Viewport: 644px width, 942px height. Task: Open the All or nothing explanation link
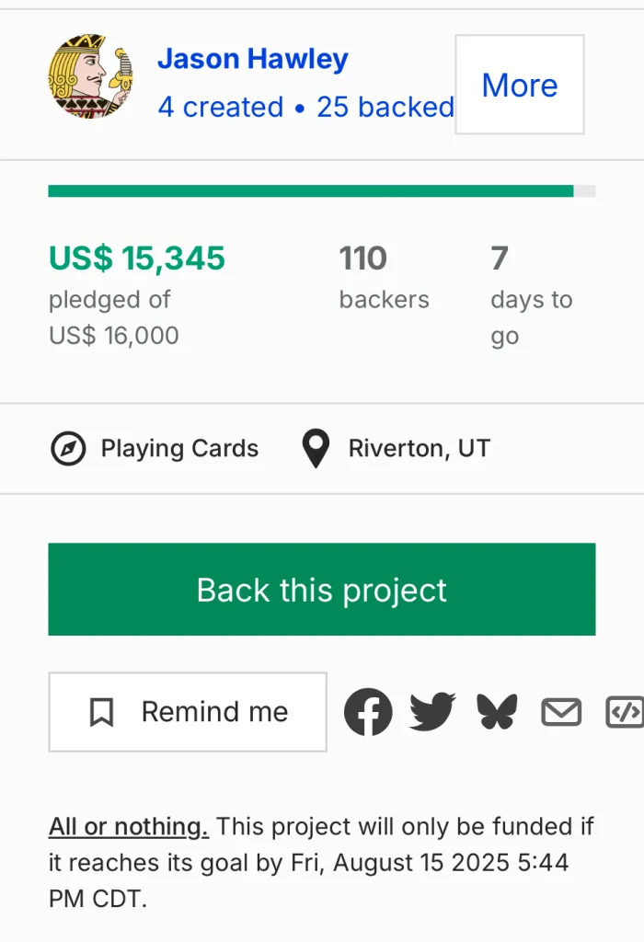tap(129, 827)
